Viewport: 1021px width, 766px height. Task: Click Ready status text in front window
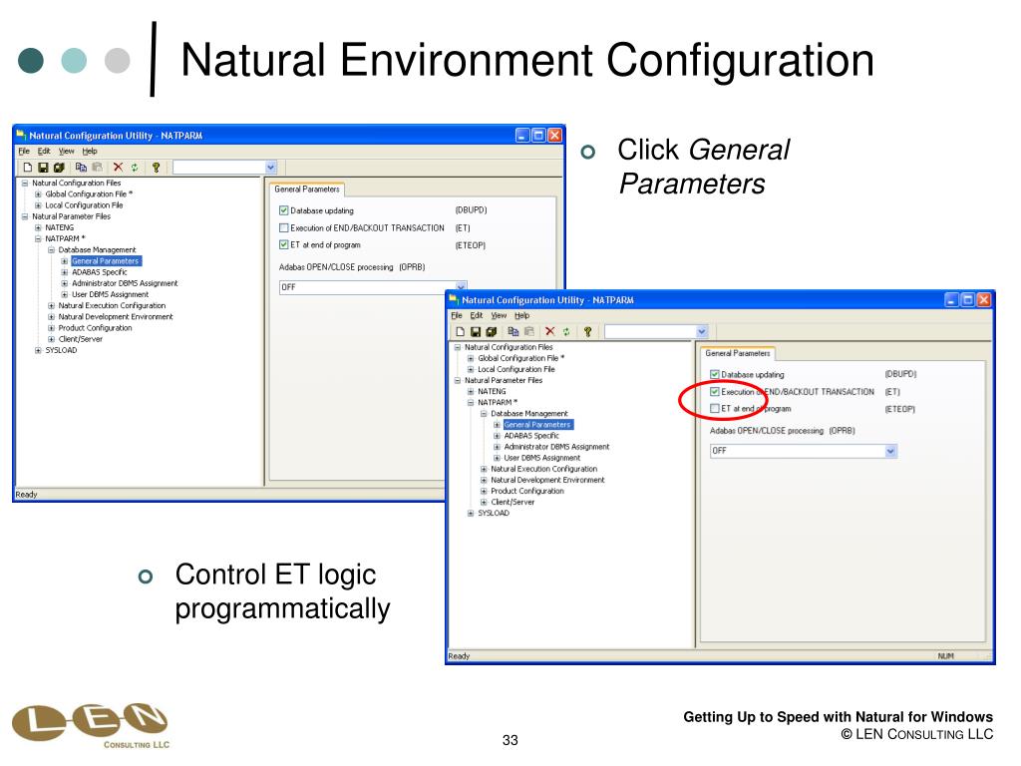(x=459, y=656)
